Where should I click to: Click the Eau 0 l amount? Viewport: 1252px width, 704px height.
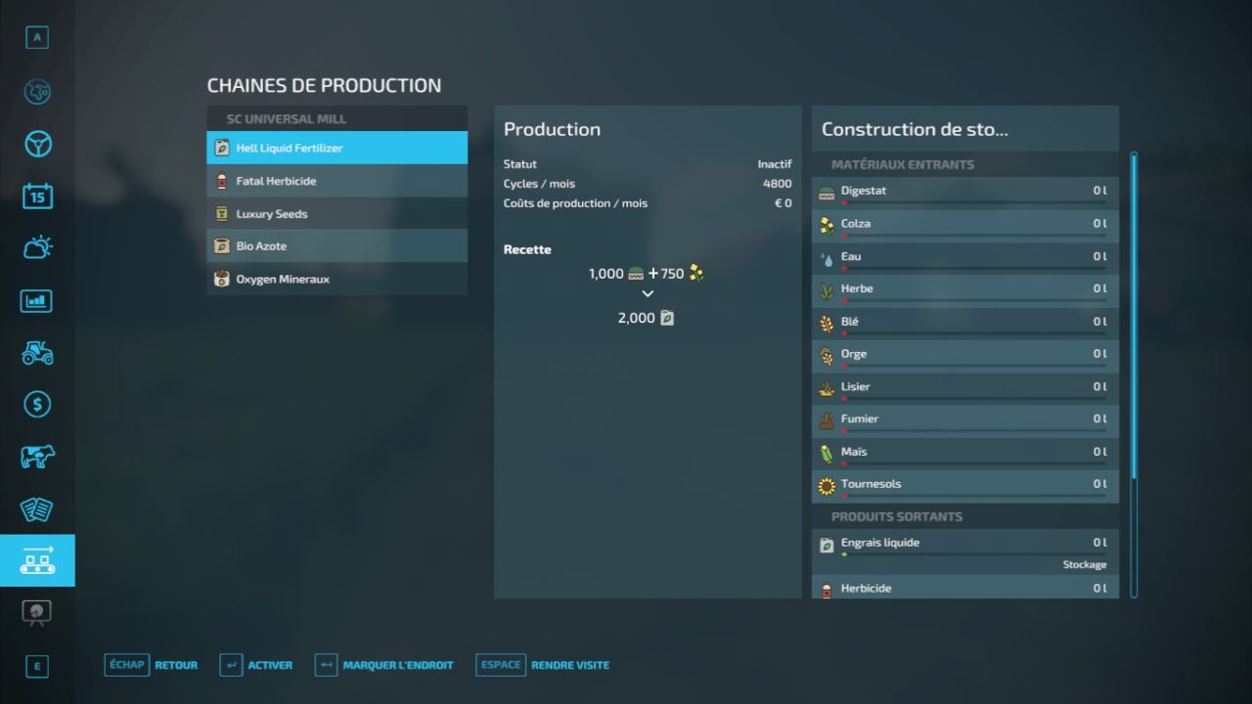point(1100,256)
